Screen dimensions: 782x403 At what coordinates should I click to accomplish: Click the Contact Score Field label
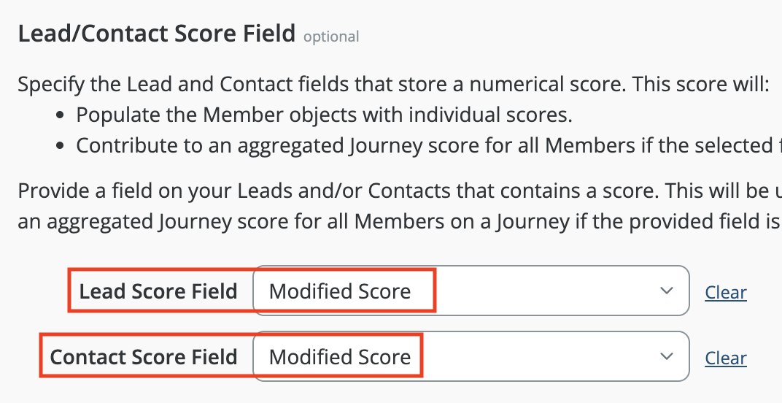144,357
